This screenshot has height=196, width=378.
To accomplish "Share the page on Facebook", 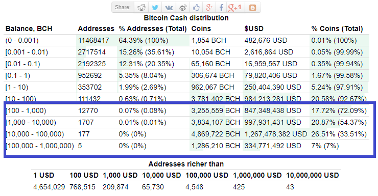I will click(x=221, y=8).
